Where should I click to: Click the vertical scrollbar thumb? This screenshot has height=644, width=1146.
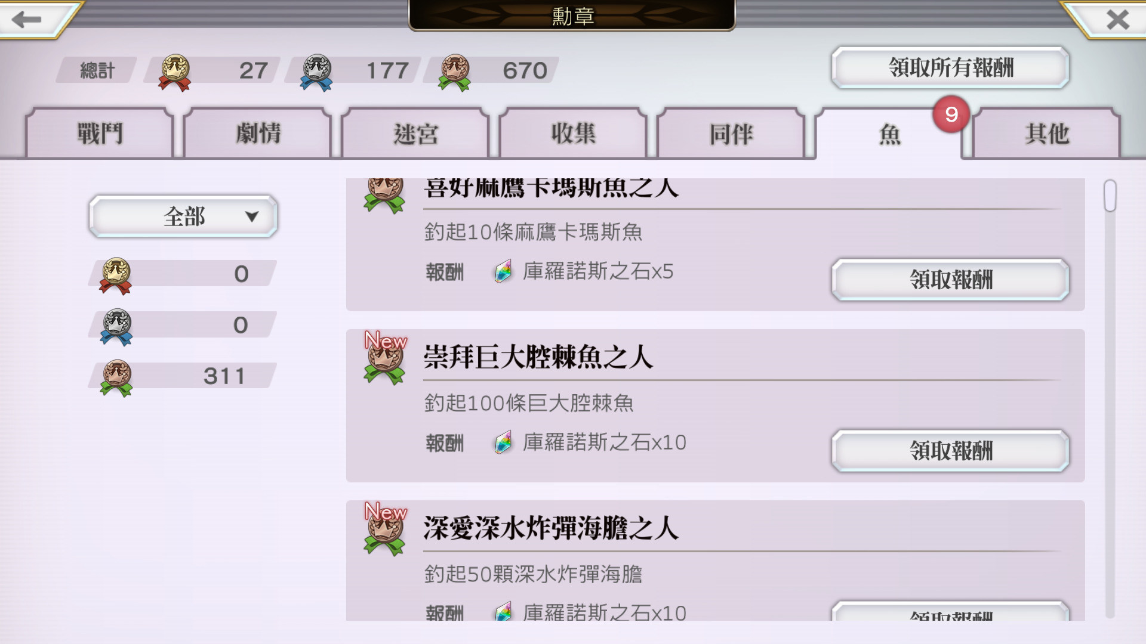[1110, 196]
